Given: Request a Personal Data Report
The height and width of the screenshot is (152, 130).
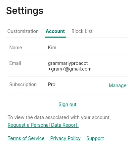Looking at the screenshot, I should [43, 125].
